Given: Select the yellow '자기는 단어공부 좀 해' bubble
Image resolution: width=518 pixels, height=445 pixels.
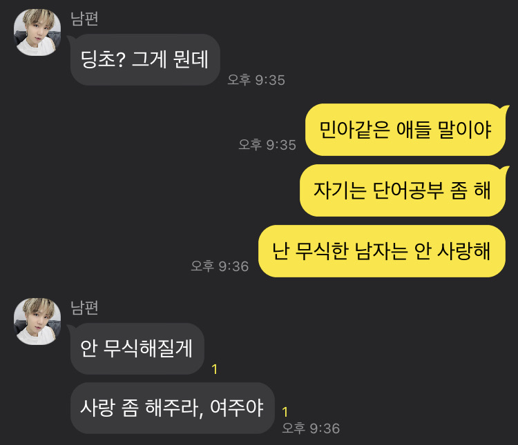Looking at the screenshot, I should pyautogui.click(x=403, y=190).
